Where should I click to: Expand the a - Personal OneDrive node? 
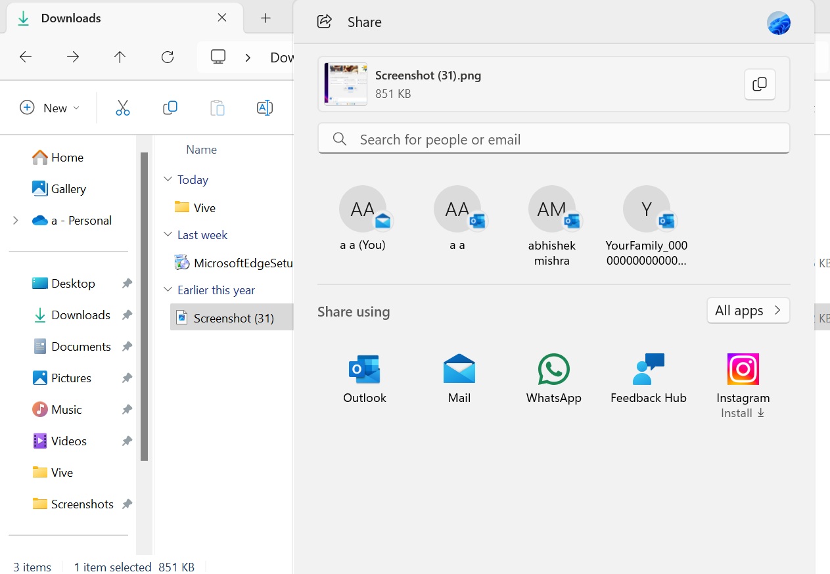[x=16, y=221]
